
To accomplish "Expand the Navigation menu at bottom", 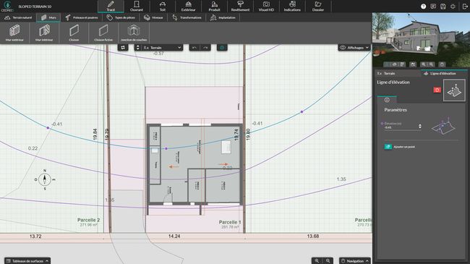I will [355, 260].
